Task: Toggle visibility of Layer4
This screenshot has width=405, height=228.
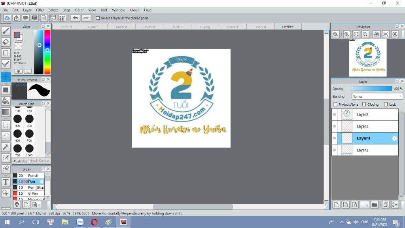Action: tap(335, 138)
